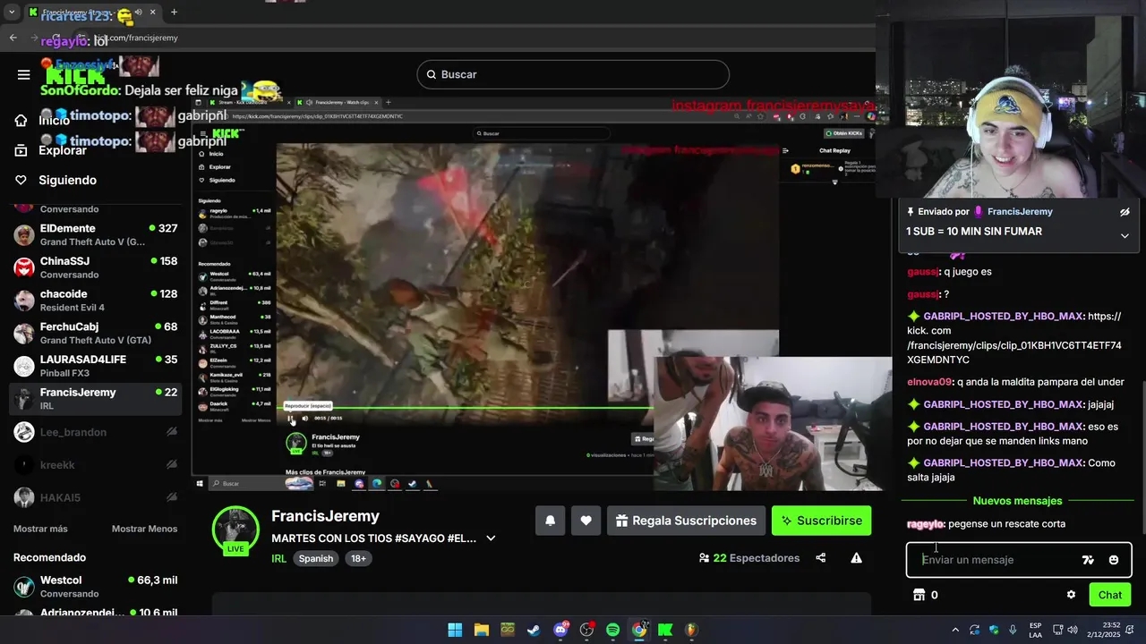Click FrancisJeremy live avatar
The height and width of the screenshot is (644, 1146).
pyautogui.click(x=235, y=530)
